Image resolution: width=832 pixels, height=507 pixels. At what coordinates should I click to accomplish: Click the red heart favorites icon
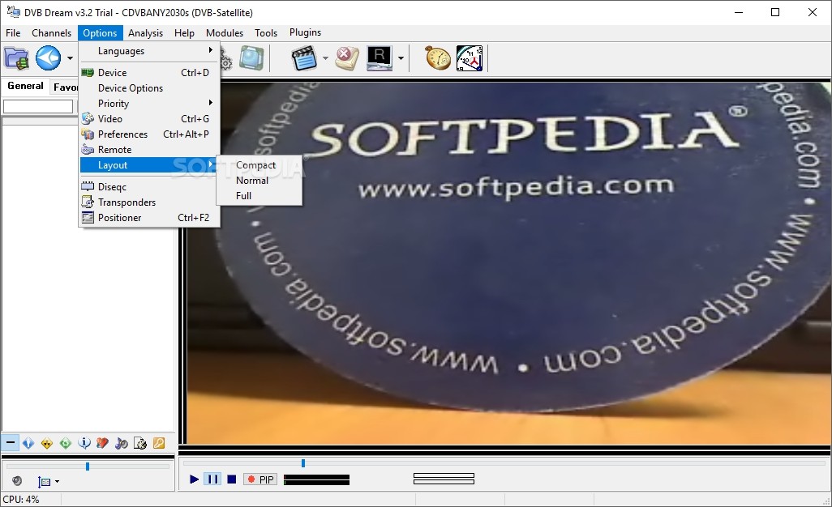point(103,443)
